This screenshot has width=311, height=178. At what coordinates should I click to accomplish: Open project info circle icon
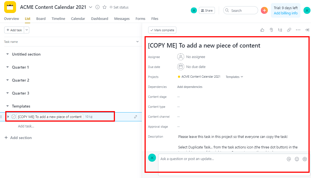97,7
